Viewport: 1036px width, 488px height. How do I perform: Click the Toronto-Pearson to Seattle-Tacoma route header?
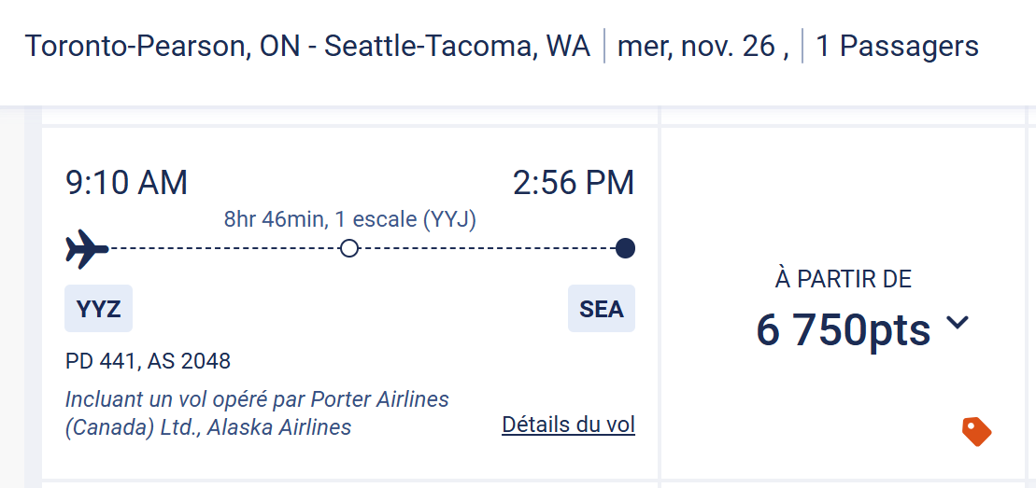(307, 46)
